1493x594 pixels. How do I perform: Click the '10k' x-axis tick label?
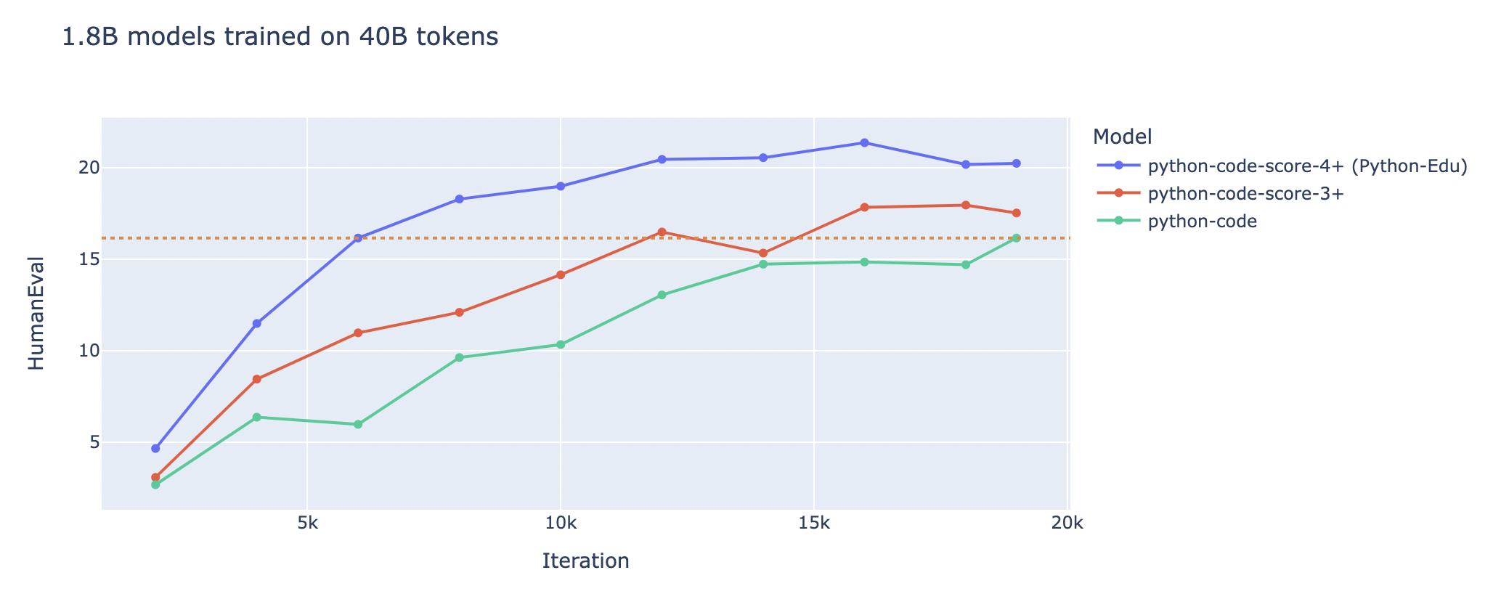coord(561,524)
